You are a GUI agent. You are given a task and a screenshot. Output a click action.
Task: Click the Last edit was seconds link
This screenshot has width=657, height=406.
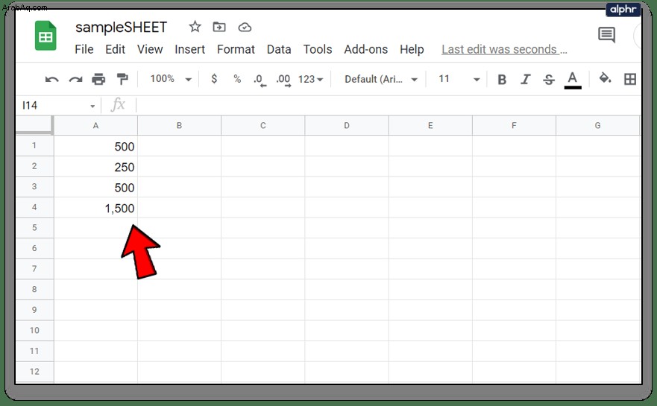(x=504, y=49)
